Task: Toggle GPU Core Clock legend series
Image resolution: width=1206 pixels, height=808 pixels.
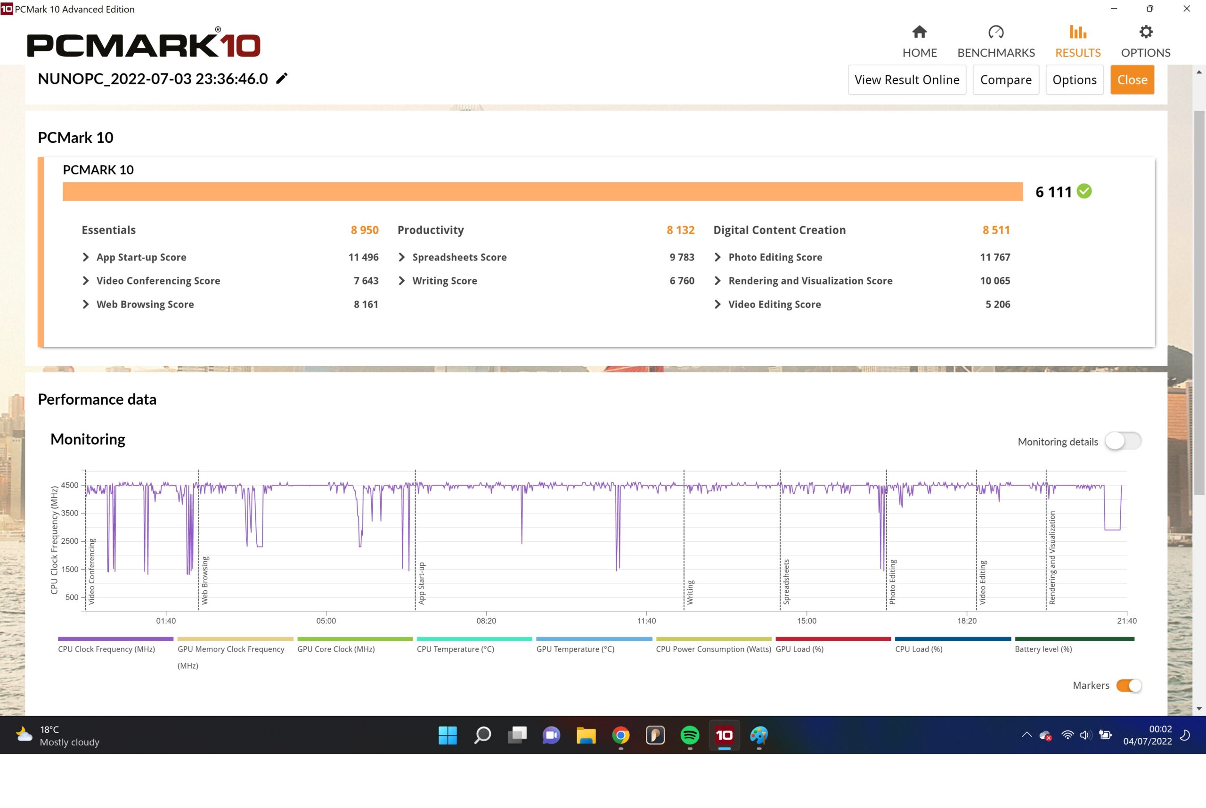Action: click(355, 645)
